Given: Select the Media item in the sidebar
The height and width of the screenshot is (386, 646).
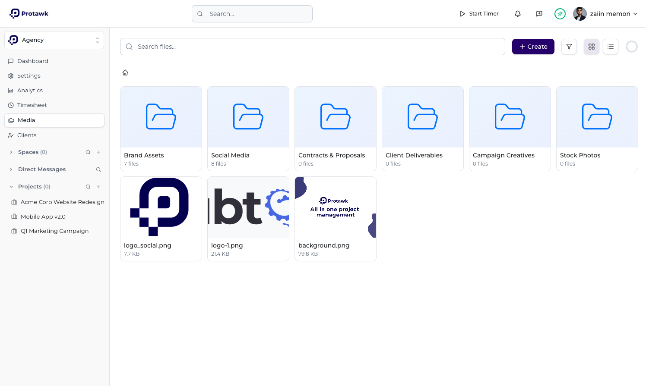Looking at the screenshot, I should tap(54, 120).
